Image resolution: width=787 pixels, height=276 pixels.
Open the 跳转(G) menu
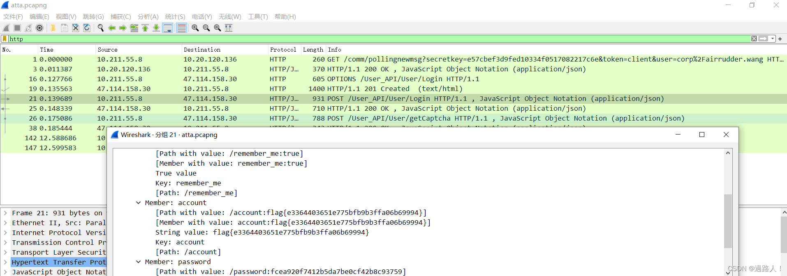[93, 17]
